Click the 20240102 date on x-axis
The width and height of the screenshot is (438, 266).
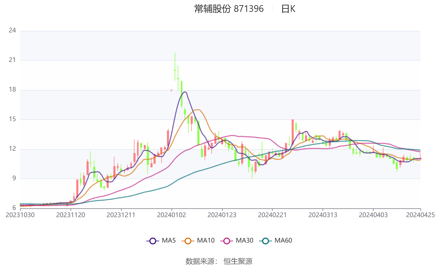pos(171,215)
